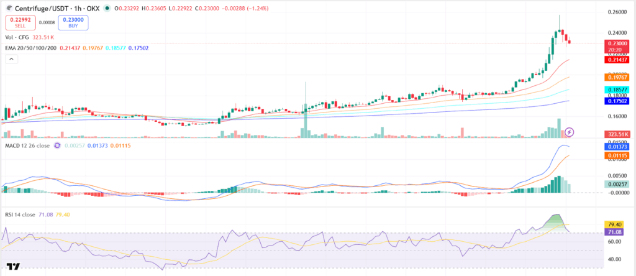Image resolution: width=636 pixels, height=276 pixels.
Task: Click the red EMA value 0.21437 in legend
Action: [x=70, y=48]
